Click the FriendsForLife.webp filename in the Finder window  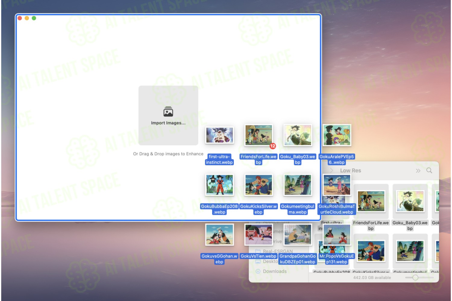pos(371,225)
